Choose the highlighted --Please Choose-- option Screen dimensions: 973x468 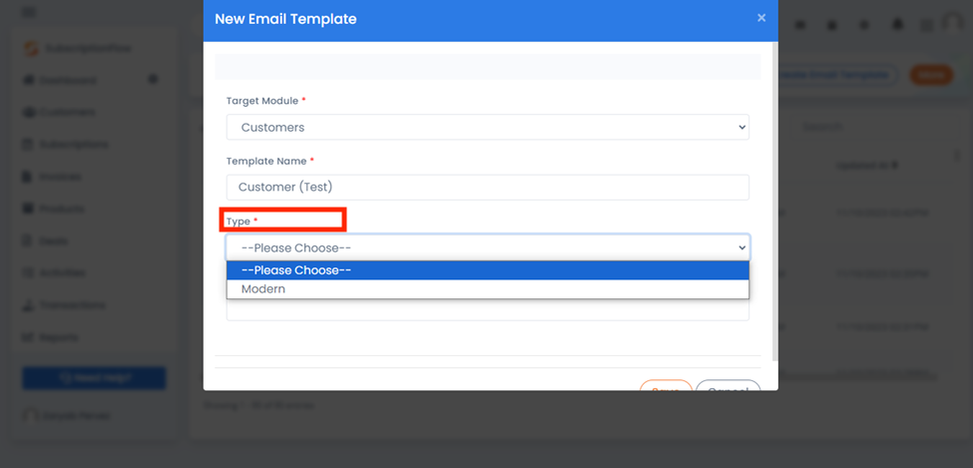click(488, 270)
